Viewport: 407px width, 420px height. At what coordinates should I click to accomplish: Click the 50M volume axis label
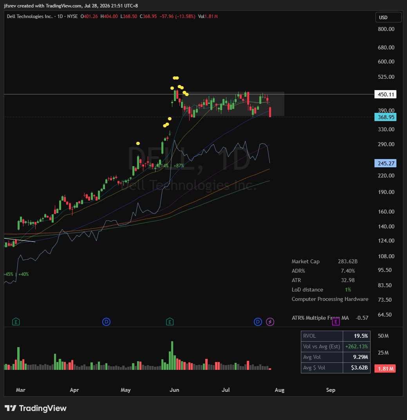[383, 336]
